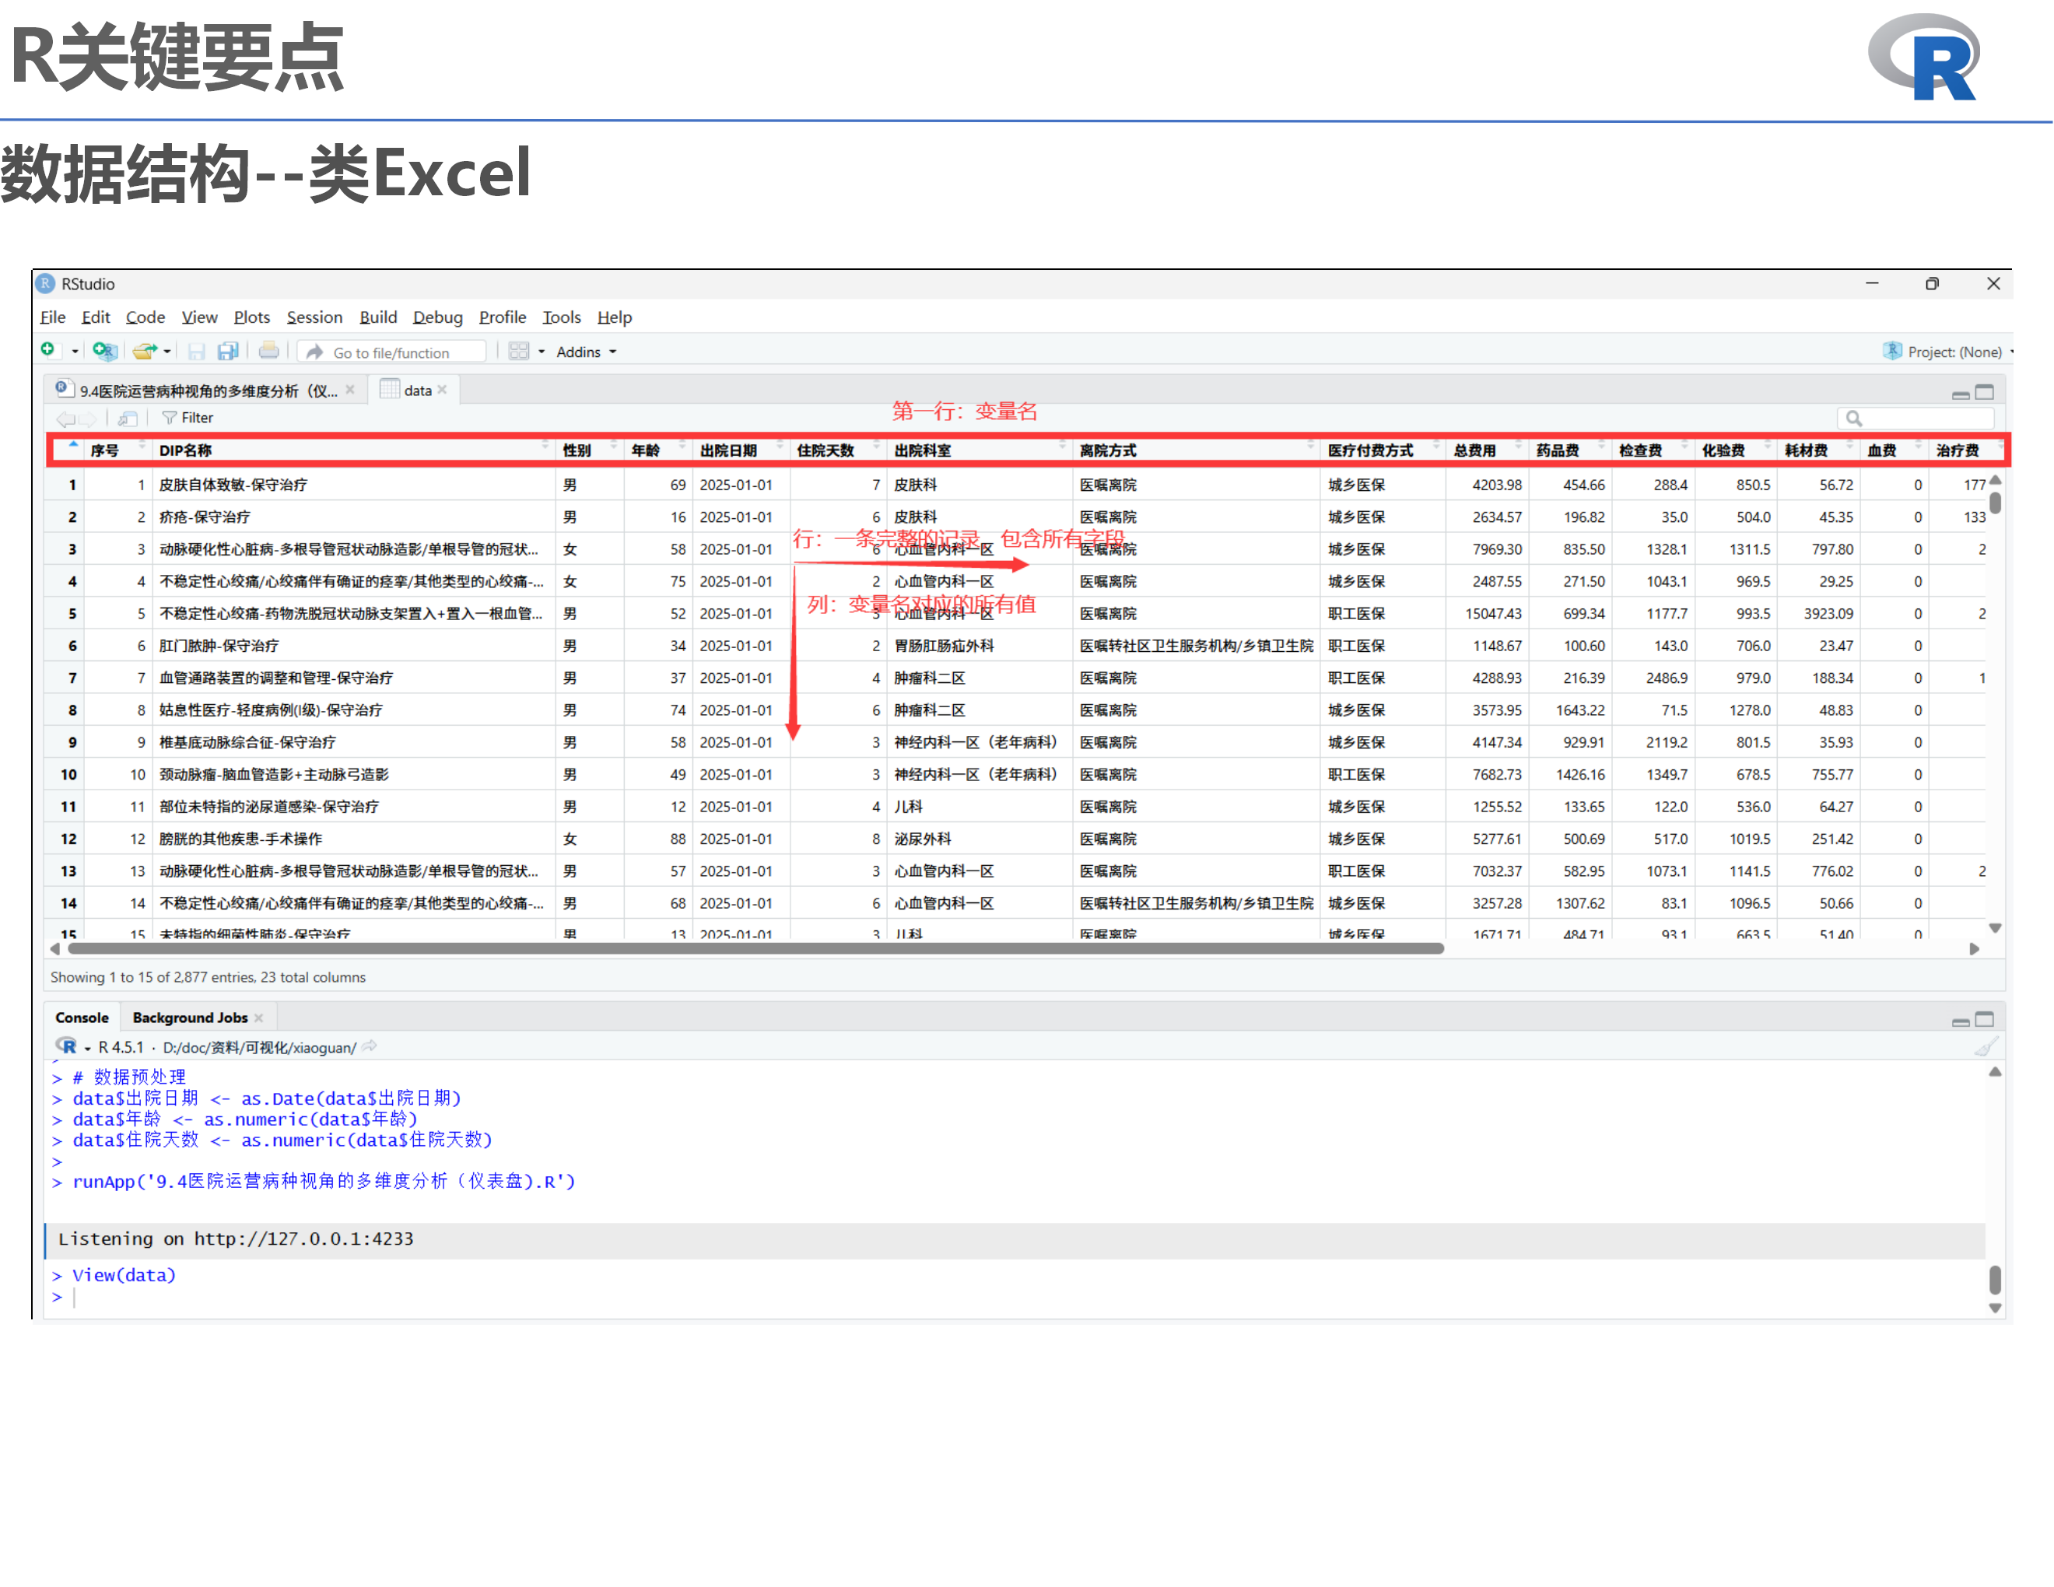Click the Workspace panes grid icon
The width and height of the screenshot is (2054, 1587).
(x=518, y=351)
